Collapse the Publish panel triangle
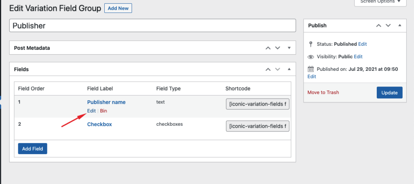 400,25
